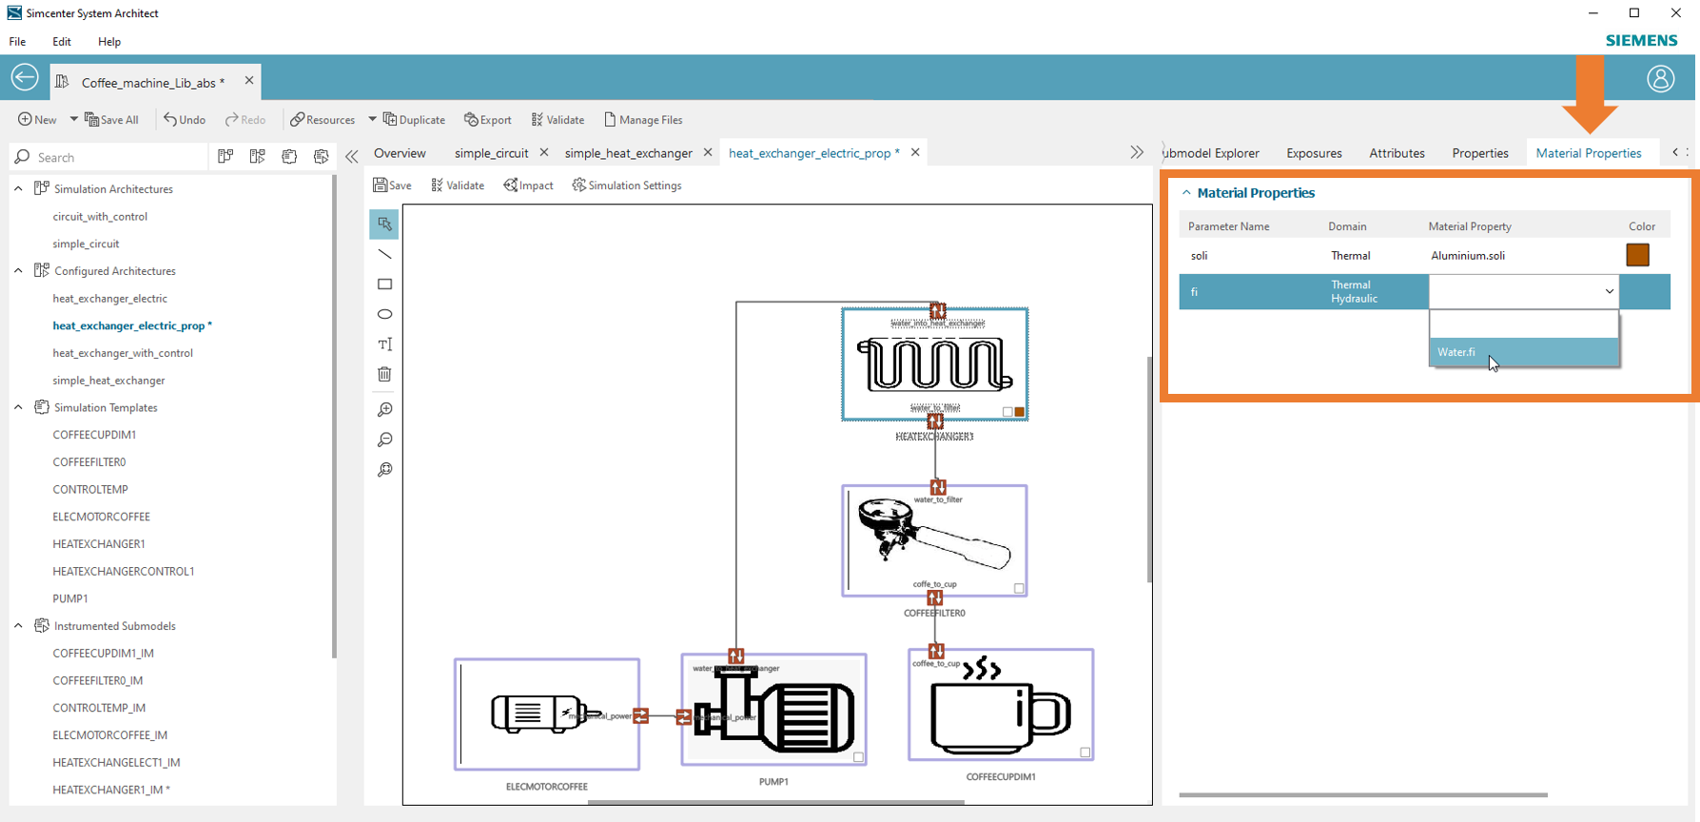Select the pointer selection tool
1700x822 pixels.
384,225
